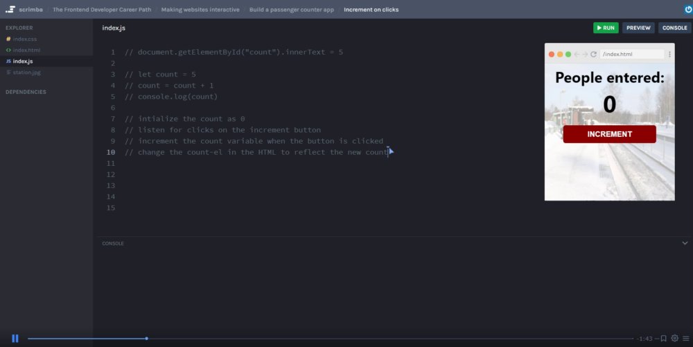Open index.css in the explorer
The width and height of the screenshot is (693, 347).
click(24, 39)
